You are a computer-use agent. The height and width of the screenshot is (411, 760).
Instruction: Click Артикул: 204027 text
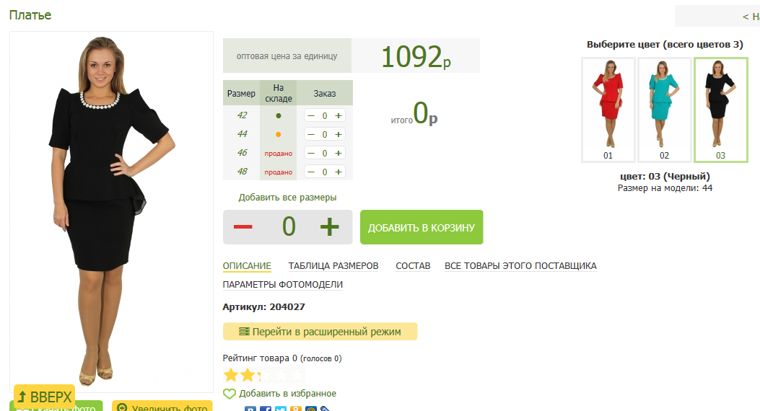click(263, 307)
